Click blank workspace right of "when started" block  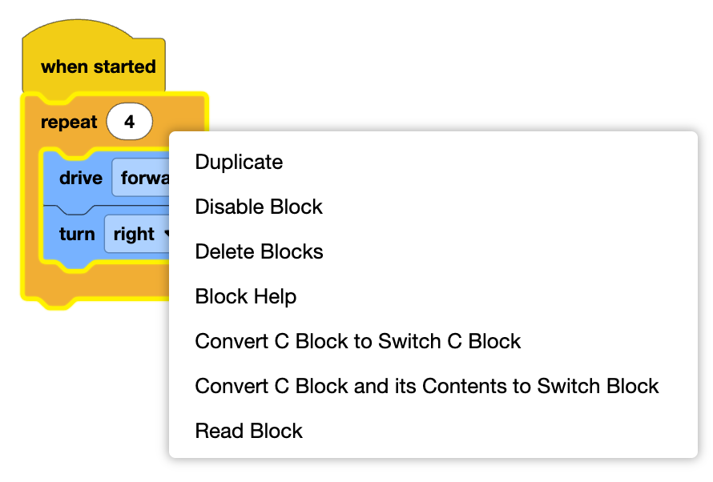[x=401, y=64]
